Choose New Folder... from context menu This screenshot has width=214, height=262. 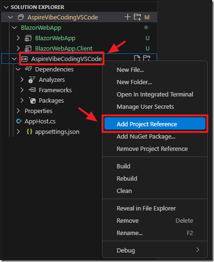155,82
